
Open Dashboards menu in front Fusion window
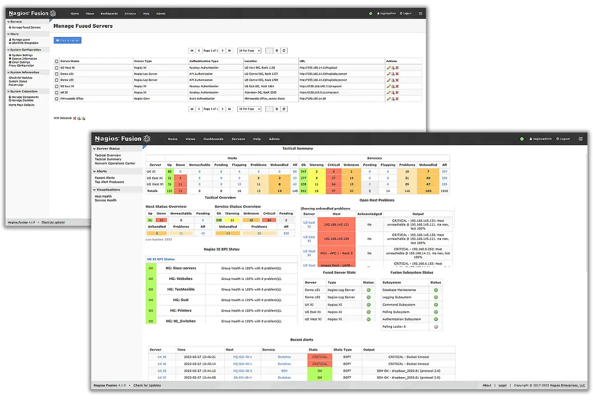pos(214,139)
